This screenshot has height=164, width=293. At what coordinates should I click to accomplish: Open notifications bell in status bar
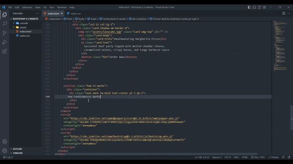(289, 157)
